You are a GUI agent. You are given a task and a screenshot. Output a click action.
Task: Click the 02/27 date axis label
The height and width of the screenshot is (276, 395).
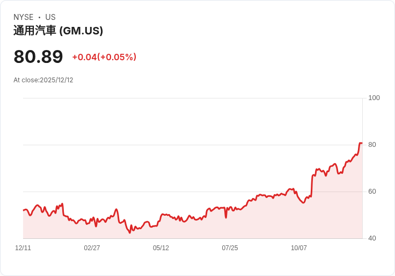coord(92,248)
